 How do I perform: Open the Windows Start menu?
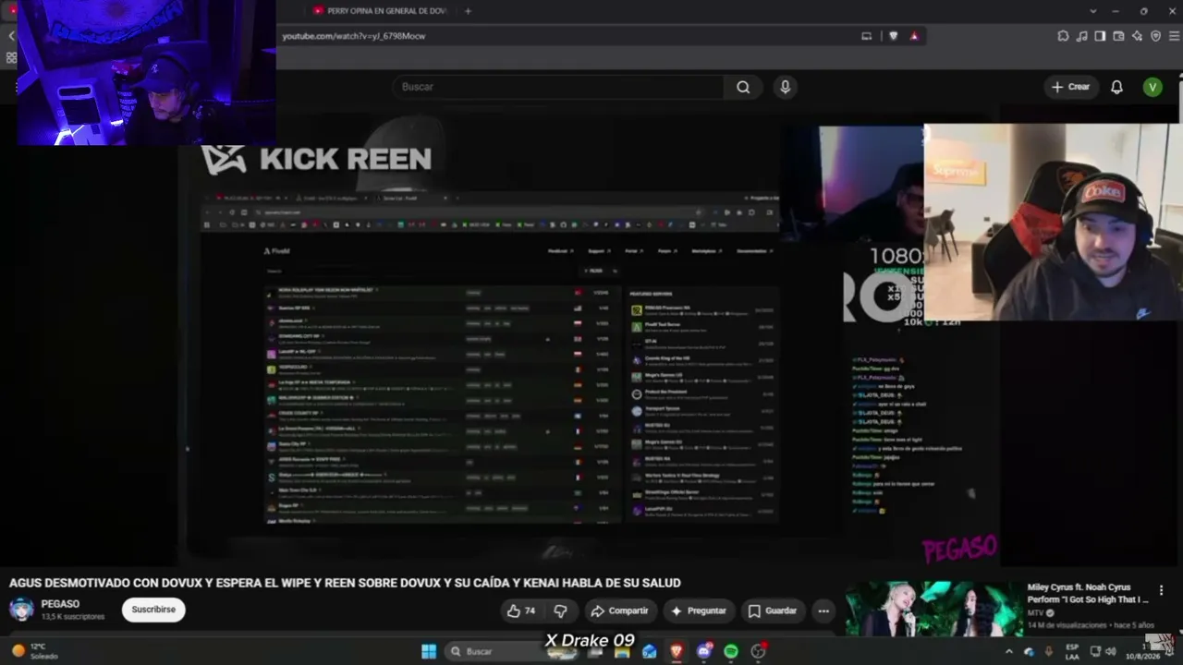[x=429, y=651]
